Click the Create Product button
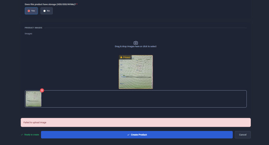 click(137, 135)
